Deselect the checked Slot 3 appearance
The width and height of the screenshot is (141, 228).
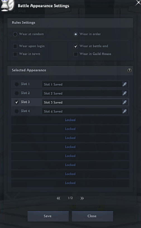click(x=16, y=102)
